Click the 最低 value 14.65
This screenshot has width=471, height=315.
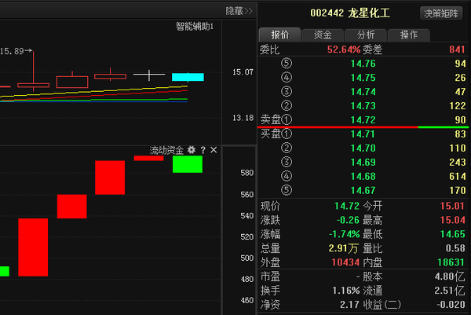pos(452,234)
